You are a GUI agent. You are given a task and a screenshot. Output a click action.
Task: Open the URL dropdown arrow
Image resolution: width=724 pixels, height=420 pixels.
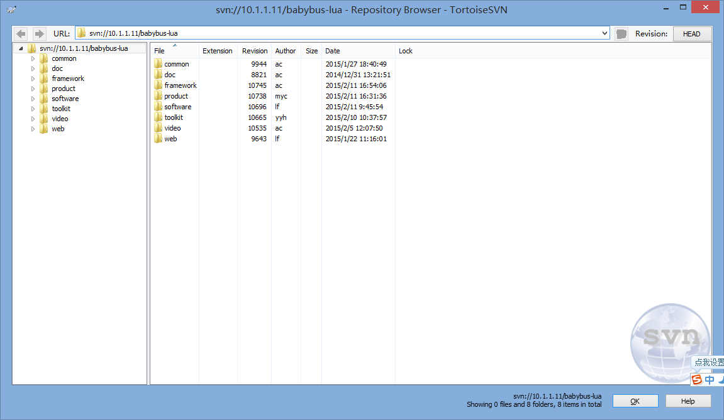[x=604, y=33]
